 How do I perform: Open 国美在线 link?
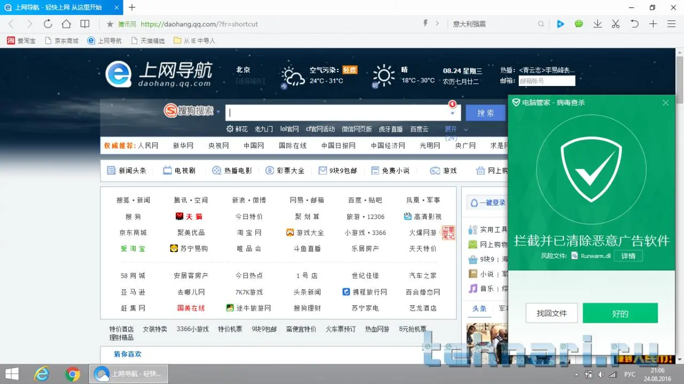(x=191, y=308)
